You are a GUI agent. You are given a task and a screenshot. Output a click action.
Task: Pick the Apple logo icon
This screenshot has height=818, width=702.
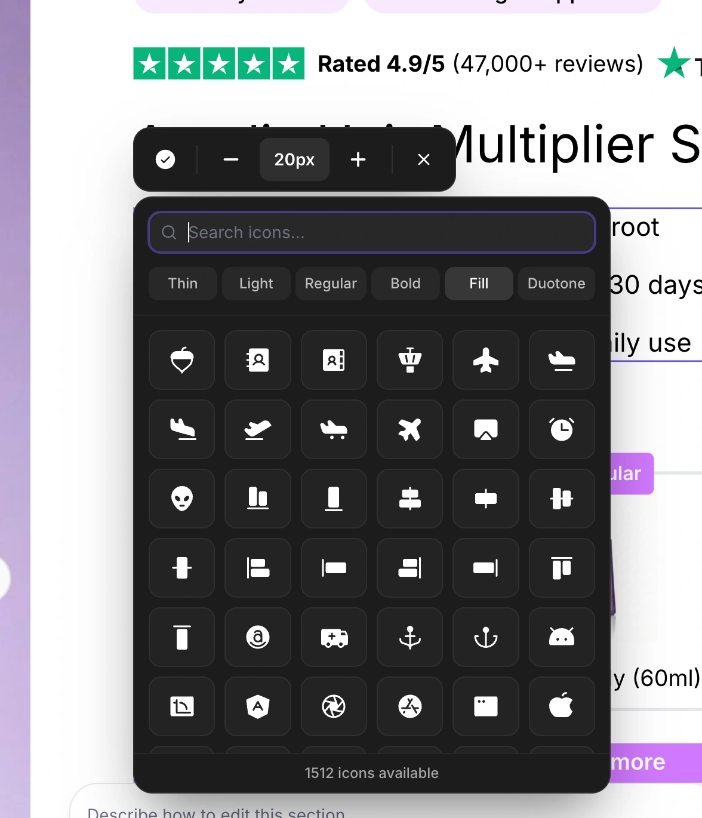pyautogui.click(x=562, y=706)
